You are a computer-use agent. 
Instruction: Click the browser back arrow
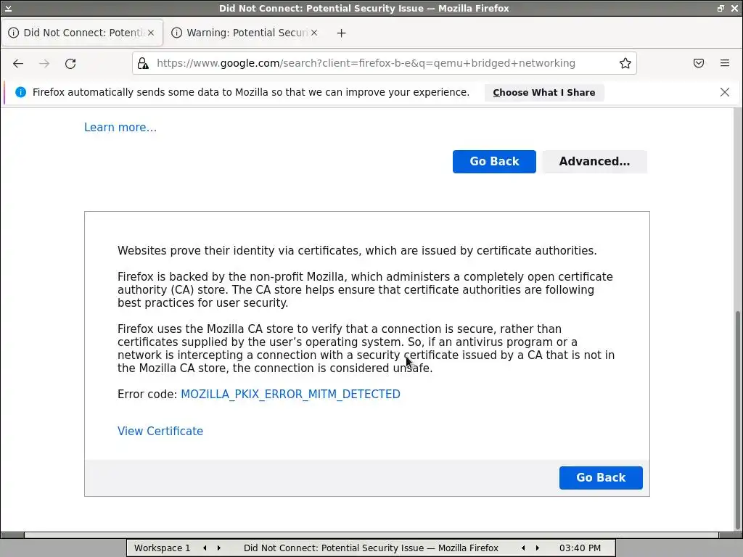click(x=18, y=64)
